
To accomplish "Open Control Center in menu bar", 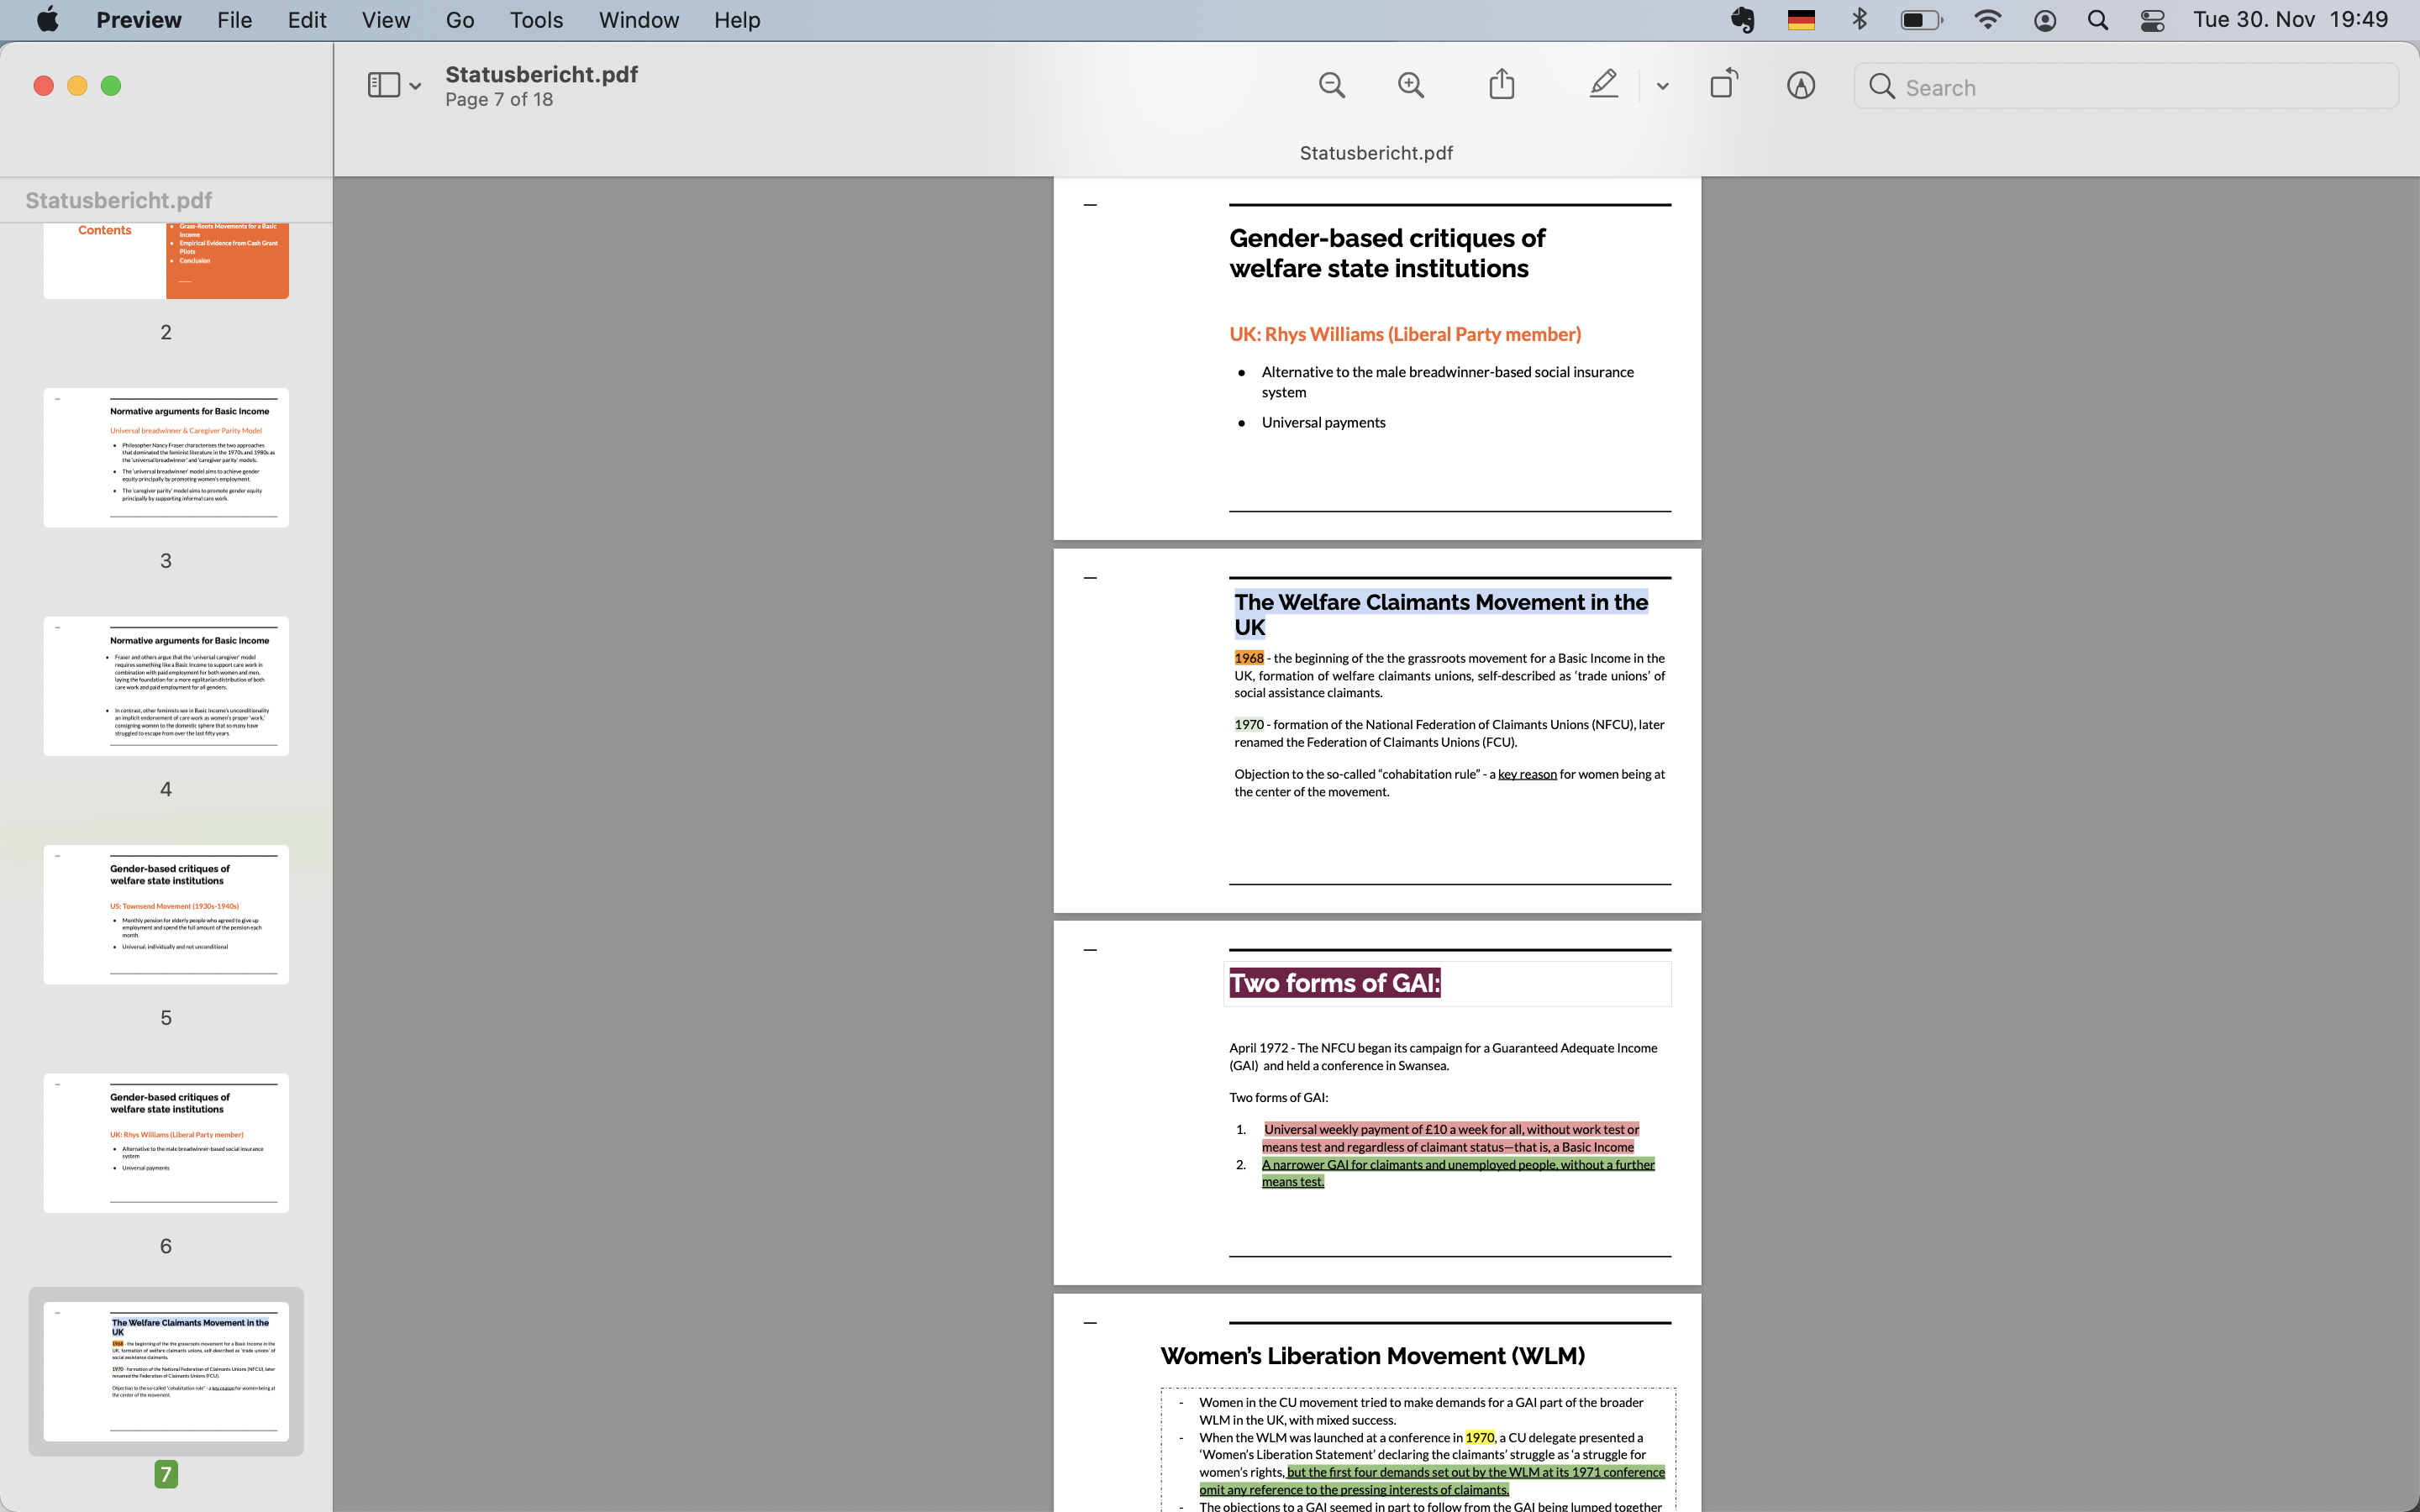I will (2152, 20).
